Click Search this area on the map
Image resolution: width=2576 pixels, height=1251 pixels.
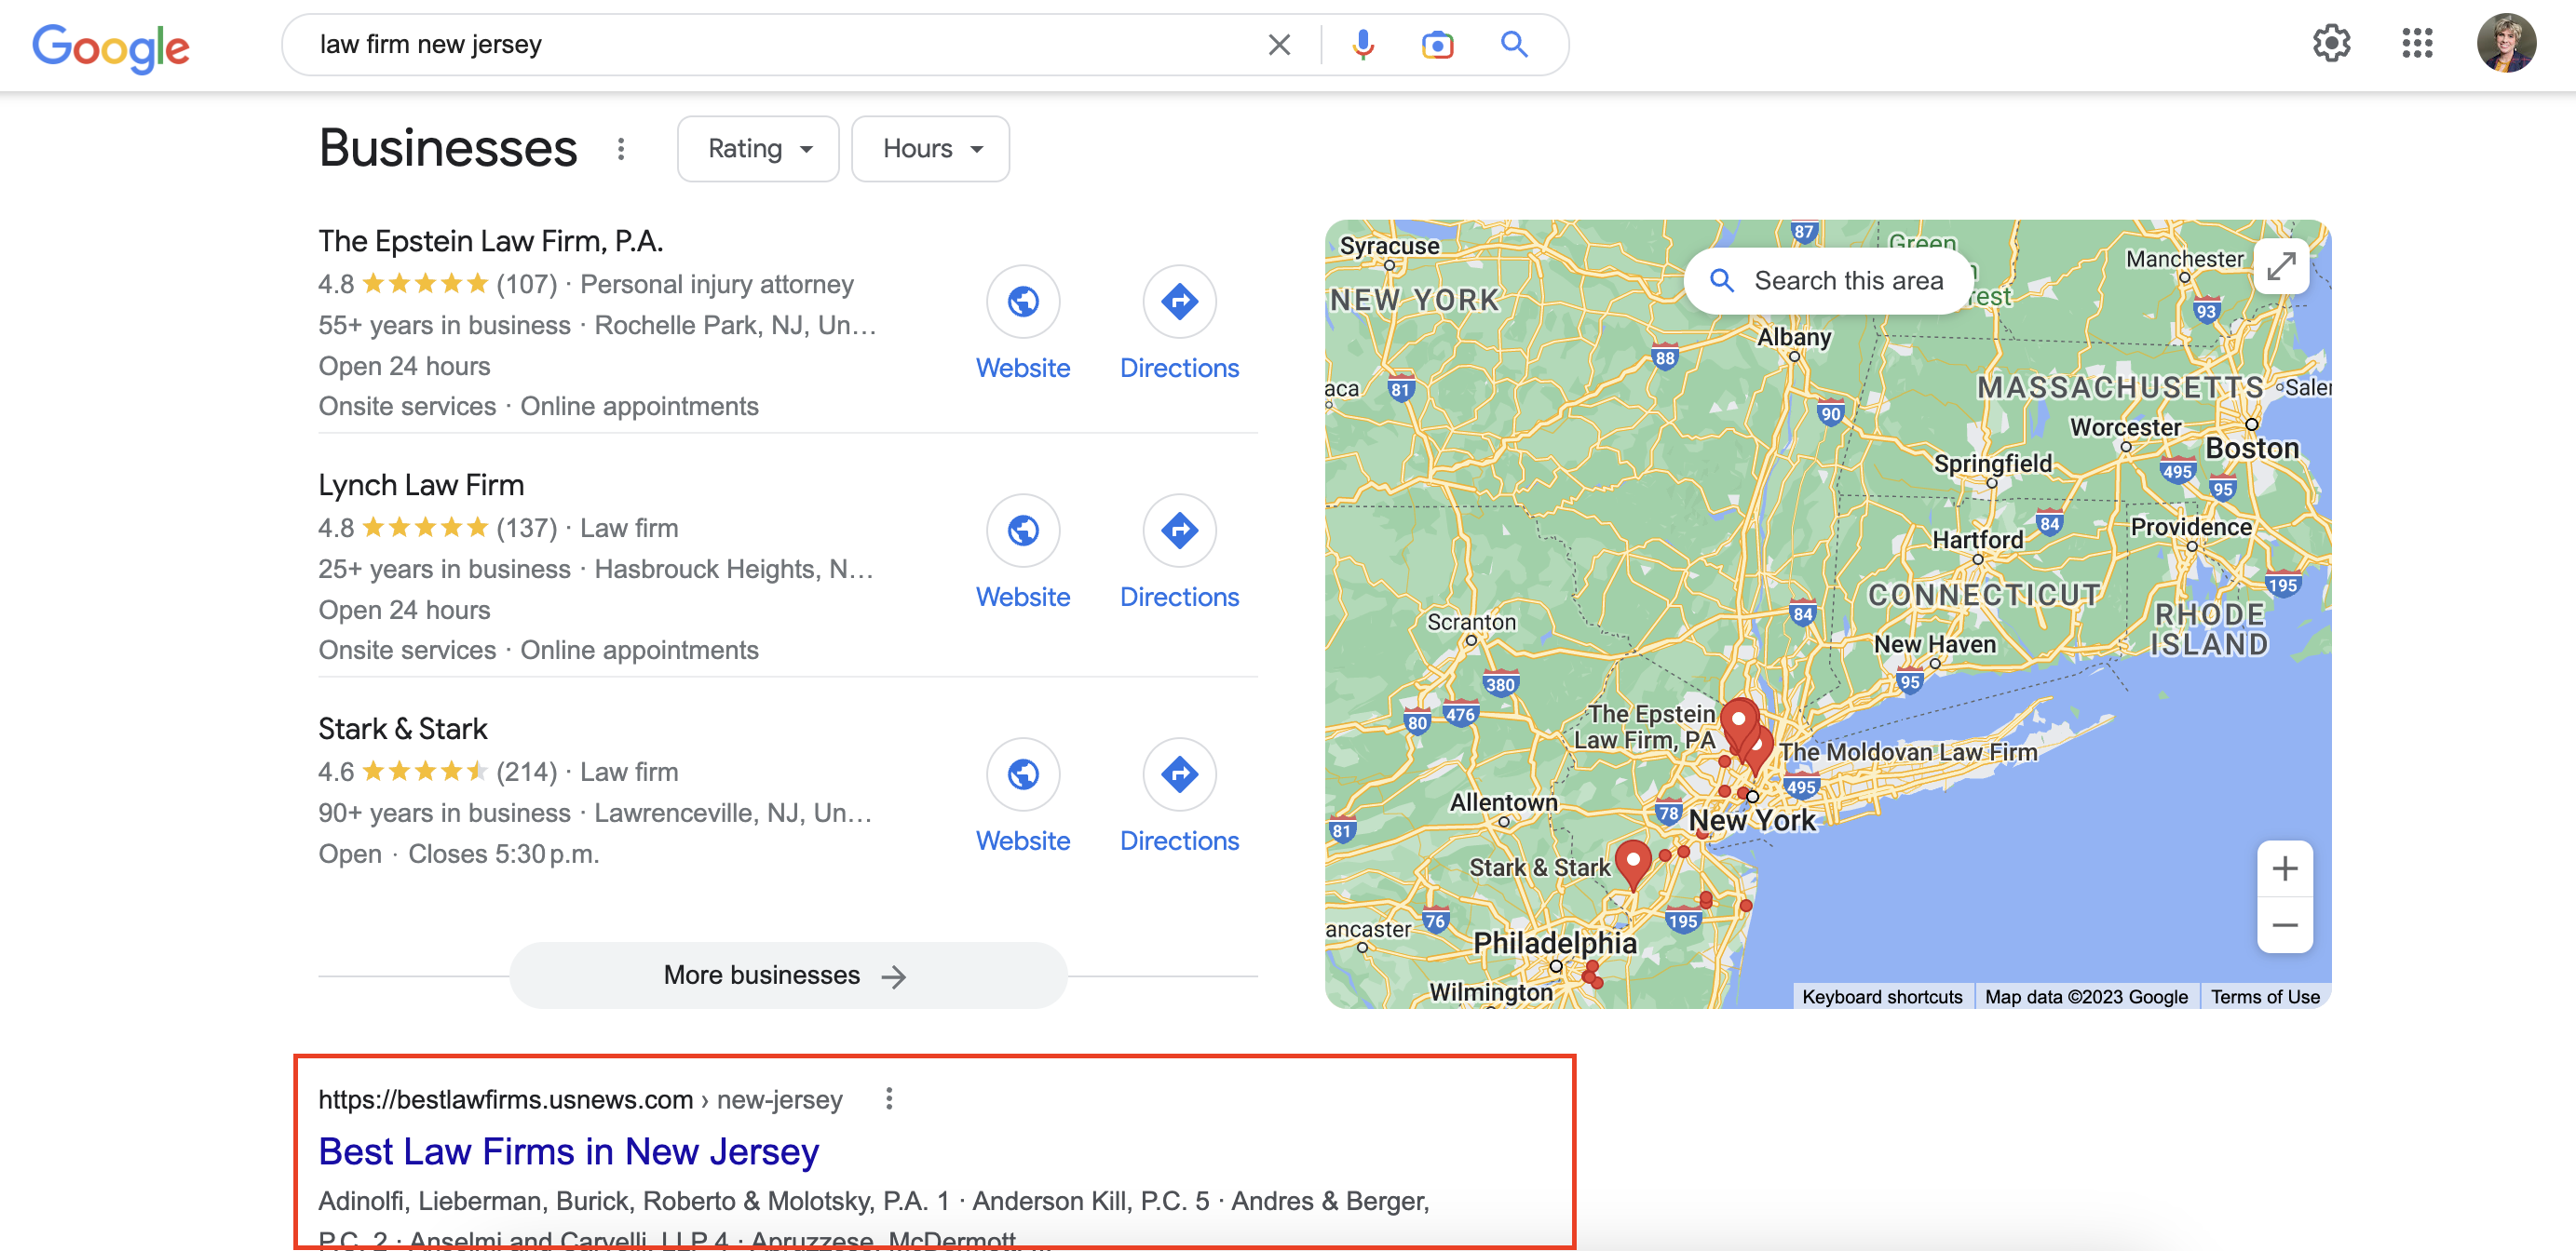click(1827, 281)
